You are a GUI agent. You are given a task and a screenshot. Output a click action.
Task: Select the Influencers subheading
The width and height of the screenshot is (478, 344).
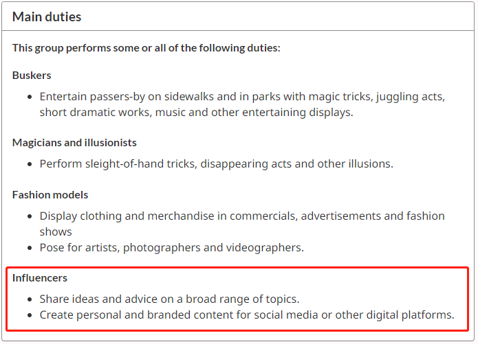coord(40,277)
